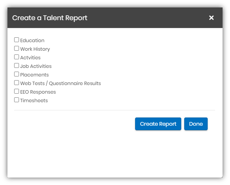Viewport: 230px width, 185px height.
Task: Click the Placements label text
Action: [x=35, y=75]
